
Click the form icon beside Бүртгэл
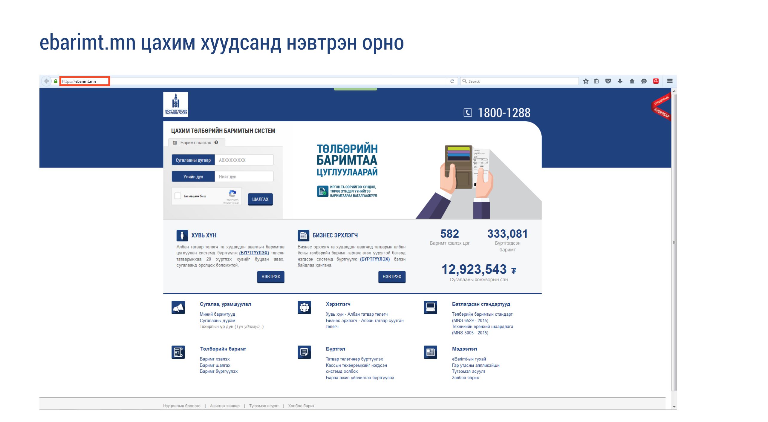coord(304,352)
